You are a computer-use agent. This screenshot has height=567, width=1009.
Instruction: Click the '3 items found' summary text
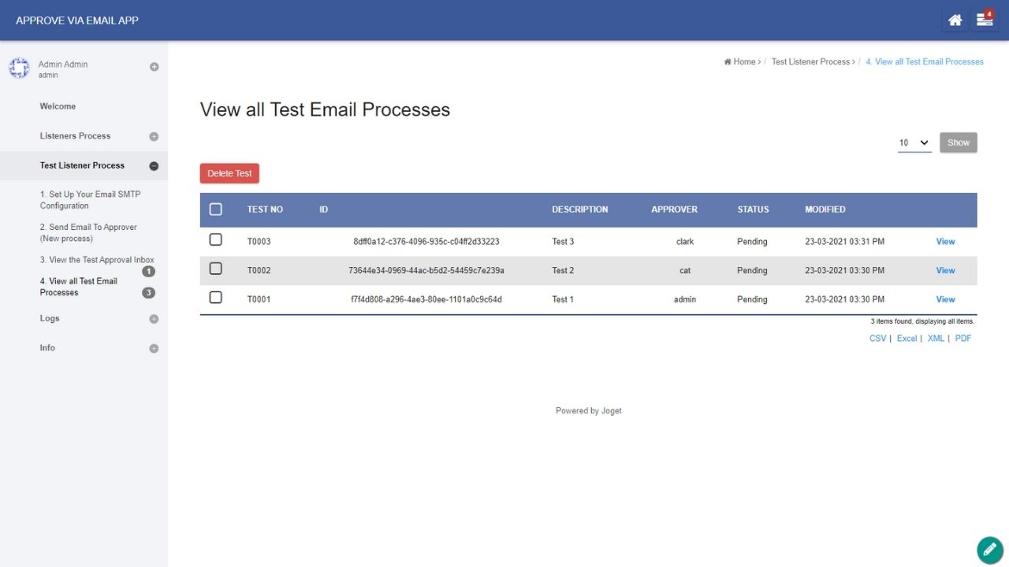[922, 321]
